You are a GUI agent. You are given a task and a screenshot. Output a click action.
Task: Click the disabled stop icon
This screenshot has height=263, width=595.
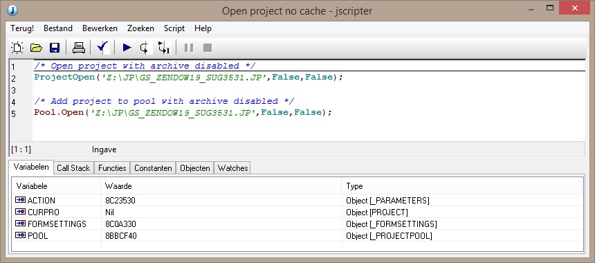(207, 48)
